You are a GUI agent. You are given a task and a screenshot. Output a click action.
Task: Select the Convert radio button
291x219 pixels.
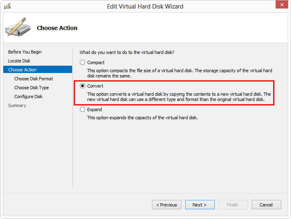(83, 86)
